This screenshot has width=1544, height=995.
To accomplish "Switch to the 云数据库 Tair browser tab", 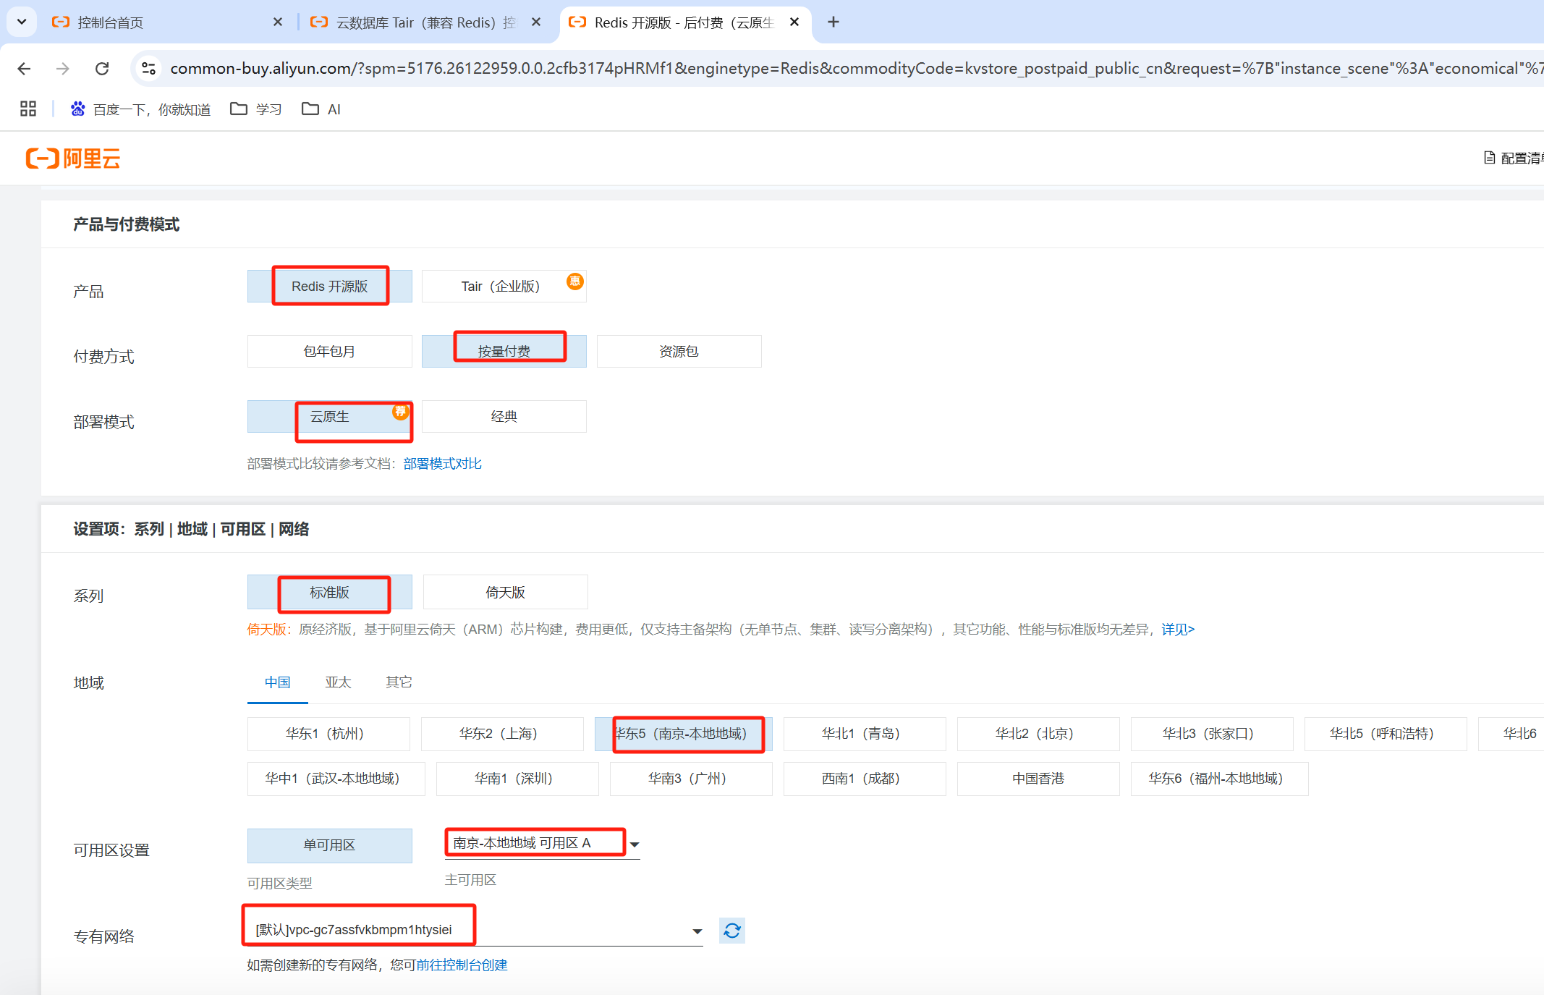I will point(412,22).
